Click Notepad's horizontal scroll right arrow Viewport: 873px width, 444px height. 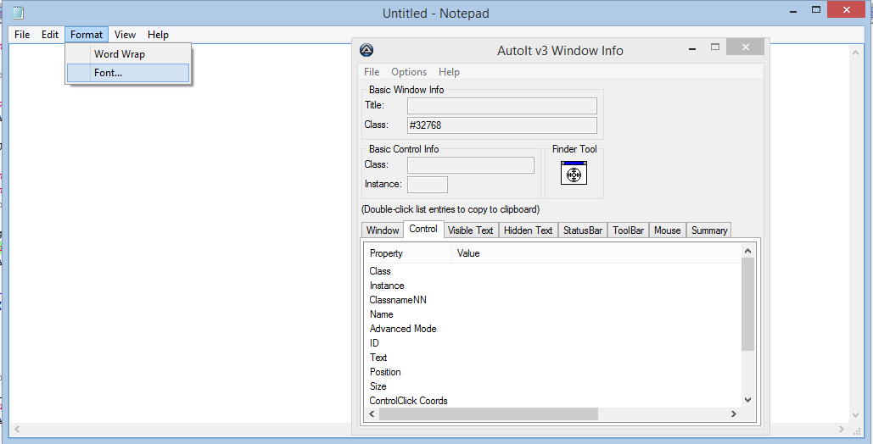pos(842,429)
